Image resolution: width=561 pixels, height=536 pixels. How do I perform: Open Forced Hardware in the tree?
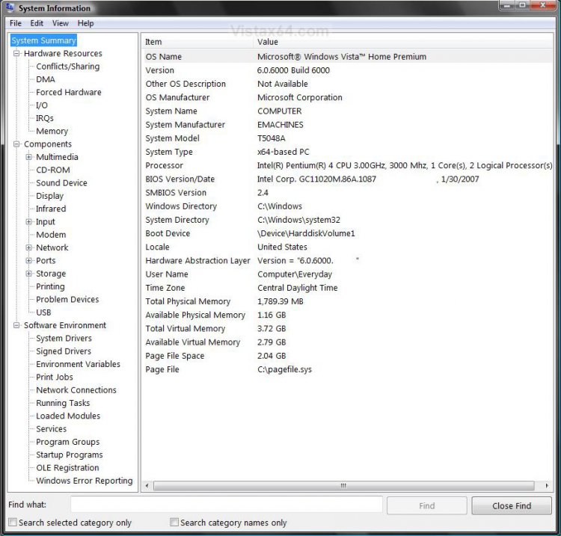coord(69,92)
